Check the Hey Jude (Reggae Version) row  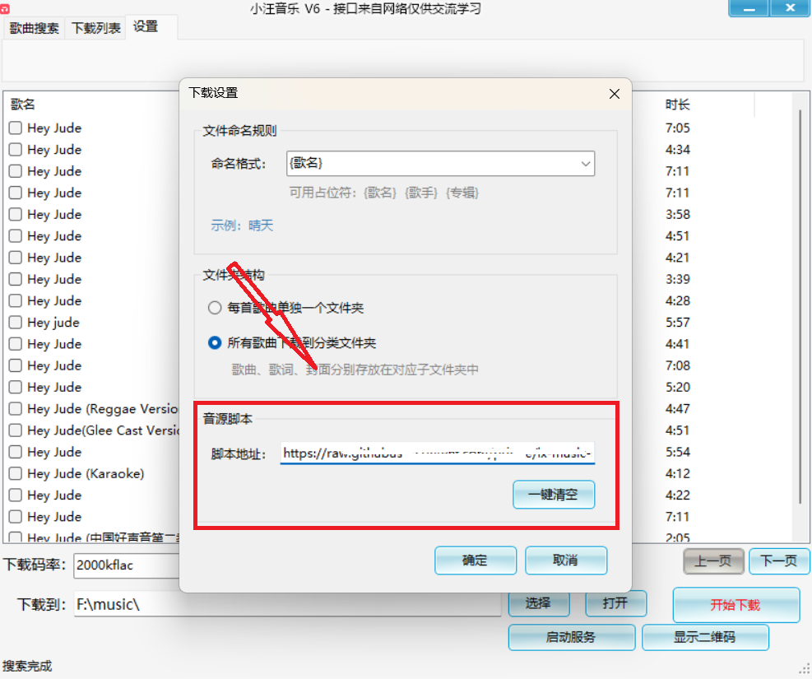pyautogui.click(x=16, y=409)
